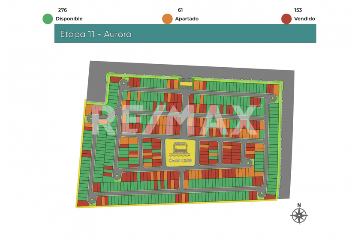Pick the large orange lot left of Casa Club
Viewport: 355px width, 239px height.
[x=128, y=141]
